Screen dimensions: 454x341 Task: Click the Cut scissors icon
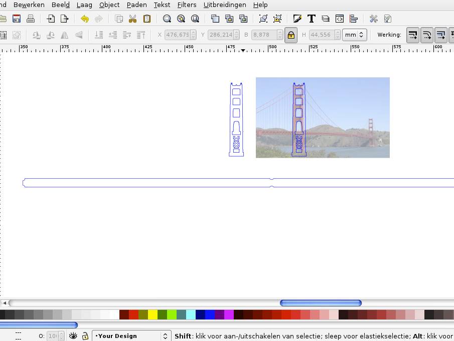pyautogui.click(x=132, y=19)
